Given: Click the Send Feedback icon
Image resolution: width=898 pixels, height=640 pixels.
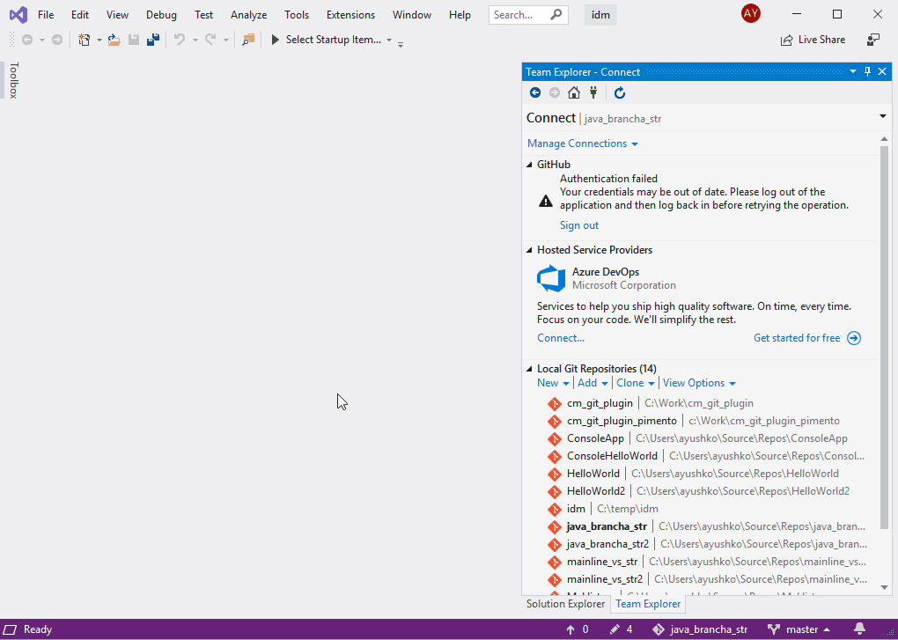Looking at the screenshot, I should [872, 40].
